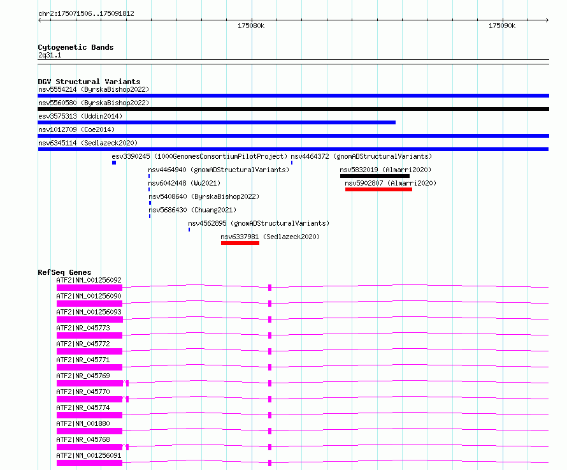567x470 pixels.
Task: Click the ATF2|NR_045774 magenta exon block
Action: coord(89,415)
